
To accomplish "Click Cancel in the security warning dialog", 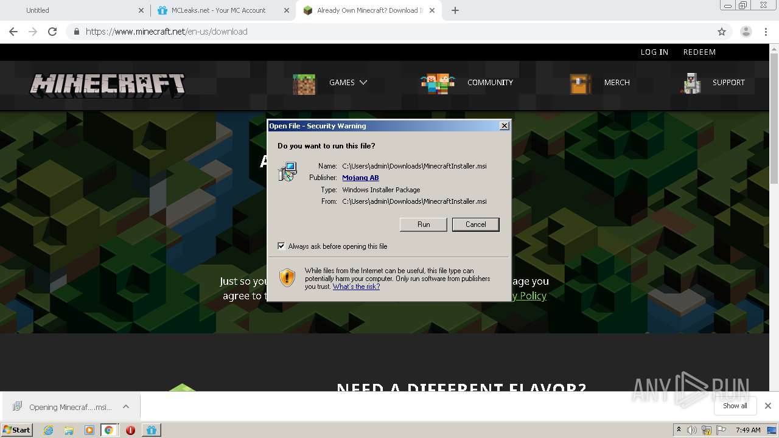I will (x=475, y=224).
